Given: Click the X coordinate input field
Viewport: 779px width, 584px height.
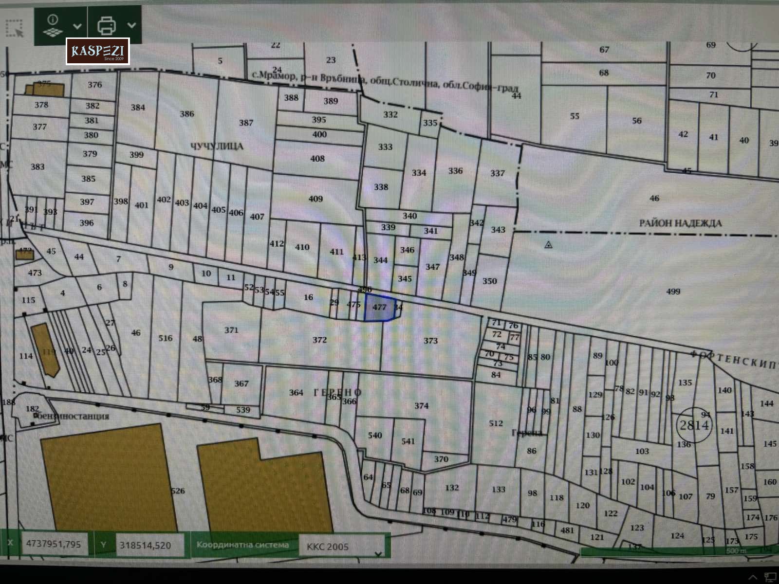Looking at the screenshot, I should pos(54,545).
